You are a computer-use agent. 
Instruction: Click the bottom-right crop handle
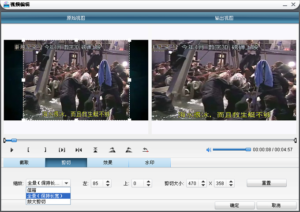(x=129, y=120)
